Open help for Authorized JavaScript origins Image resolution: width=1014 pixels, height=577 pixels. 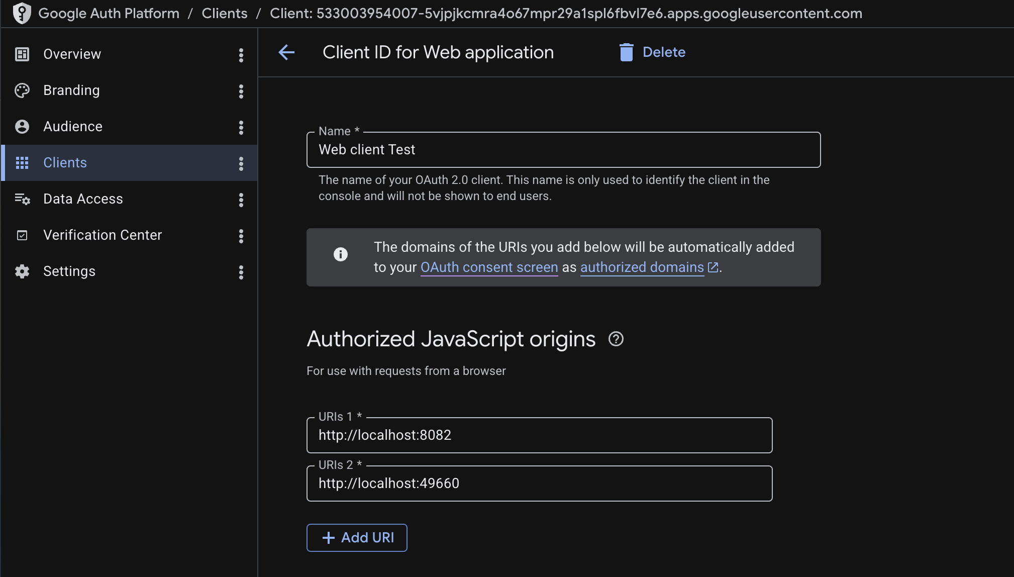(616, 339)
